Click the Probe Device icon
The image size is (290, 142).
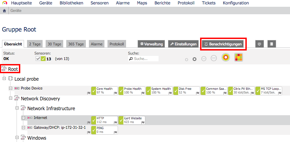[17, 88]
